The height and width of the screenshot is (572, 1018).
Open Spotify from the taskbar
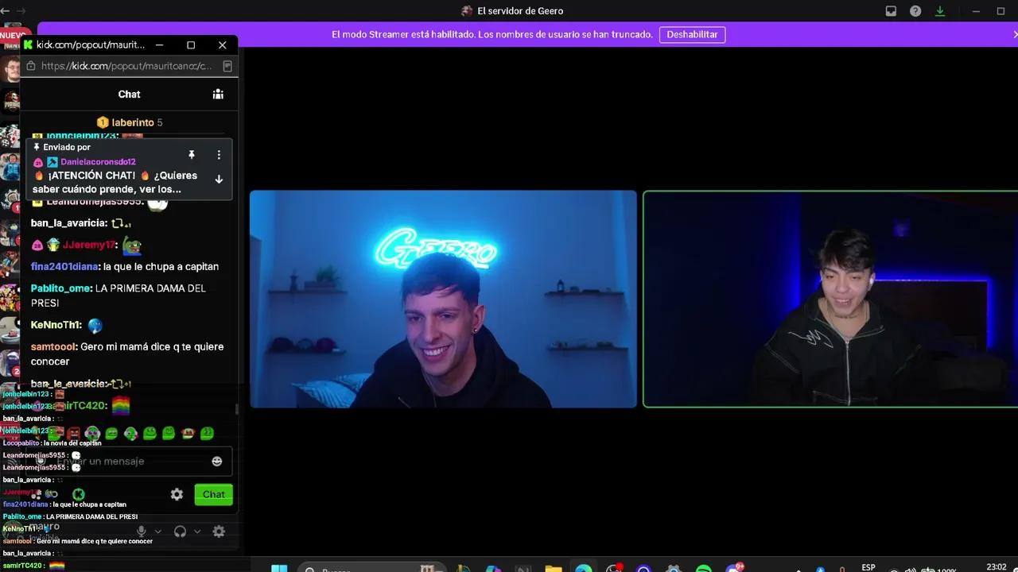tap(704, 568)
